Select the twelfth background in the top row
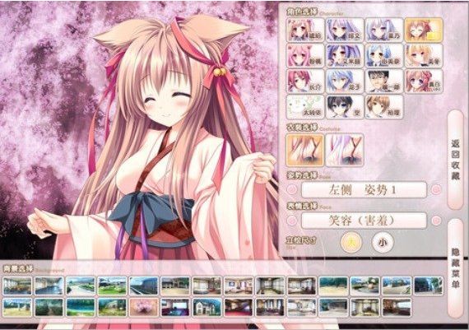 point(365,286)
